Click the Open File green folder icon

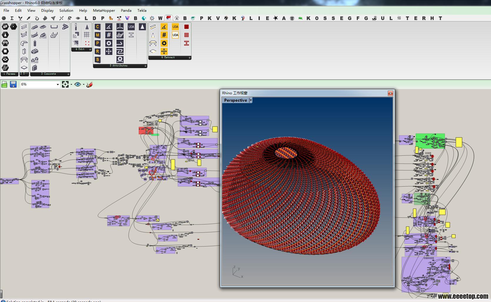point(4,85)
